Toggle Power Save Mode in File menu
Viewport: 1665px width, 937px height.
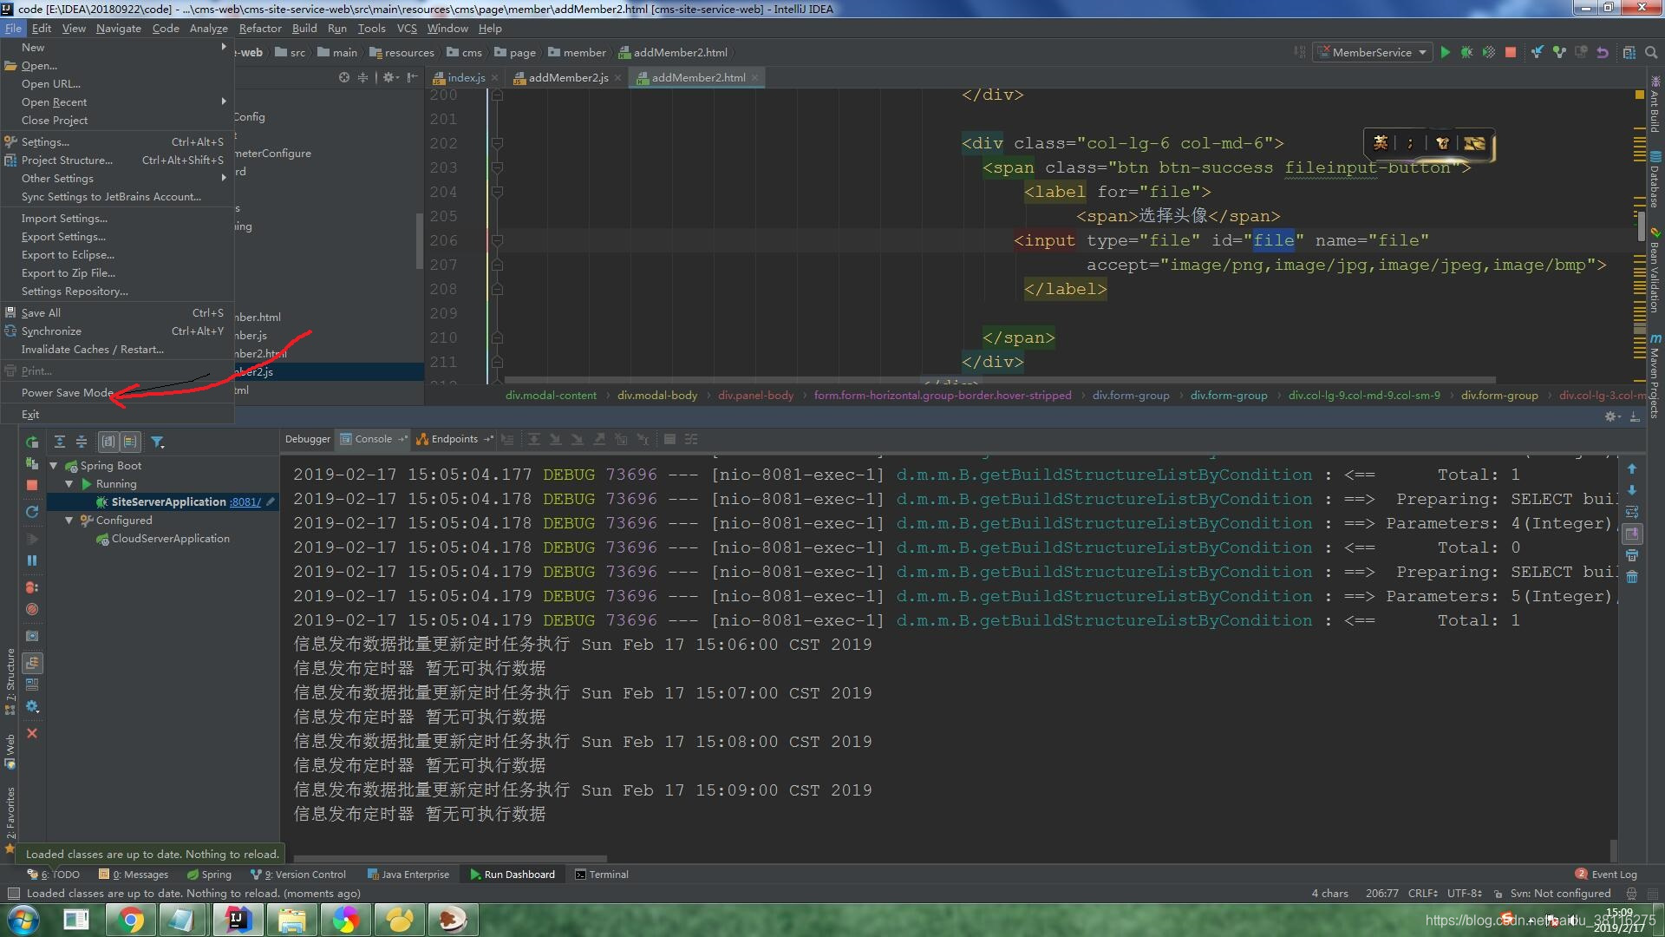67,393
